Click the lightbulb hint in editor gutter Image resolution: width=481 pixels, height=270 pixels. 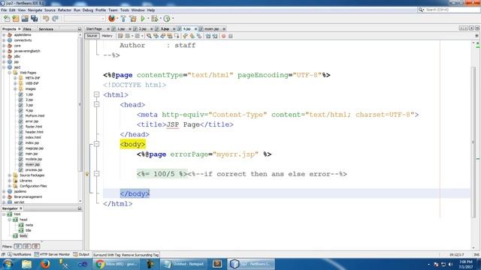click(87, 174)
